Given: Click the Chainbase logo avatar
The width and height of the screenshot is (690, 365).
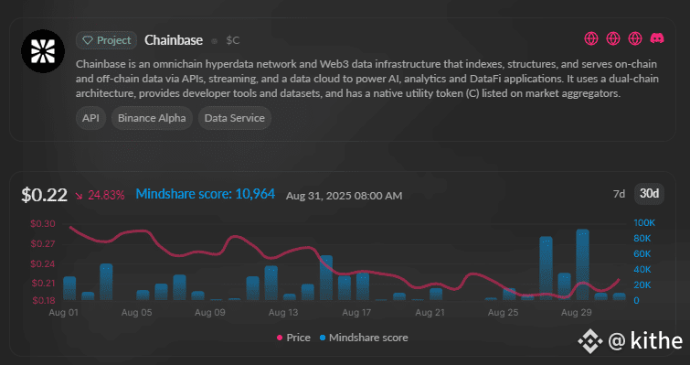Looking at the screenshot, I should pyautogui.click(x=43, y=51).
